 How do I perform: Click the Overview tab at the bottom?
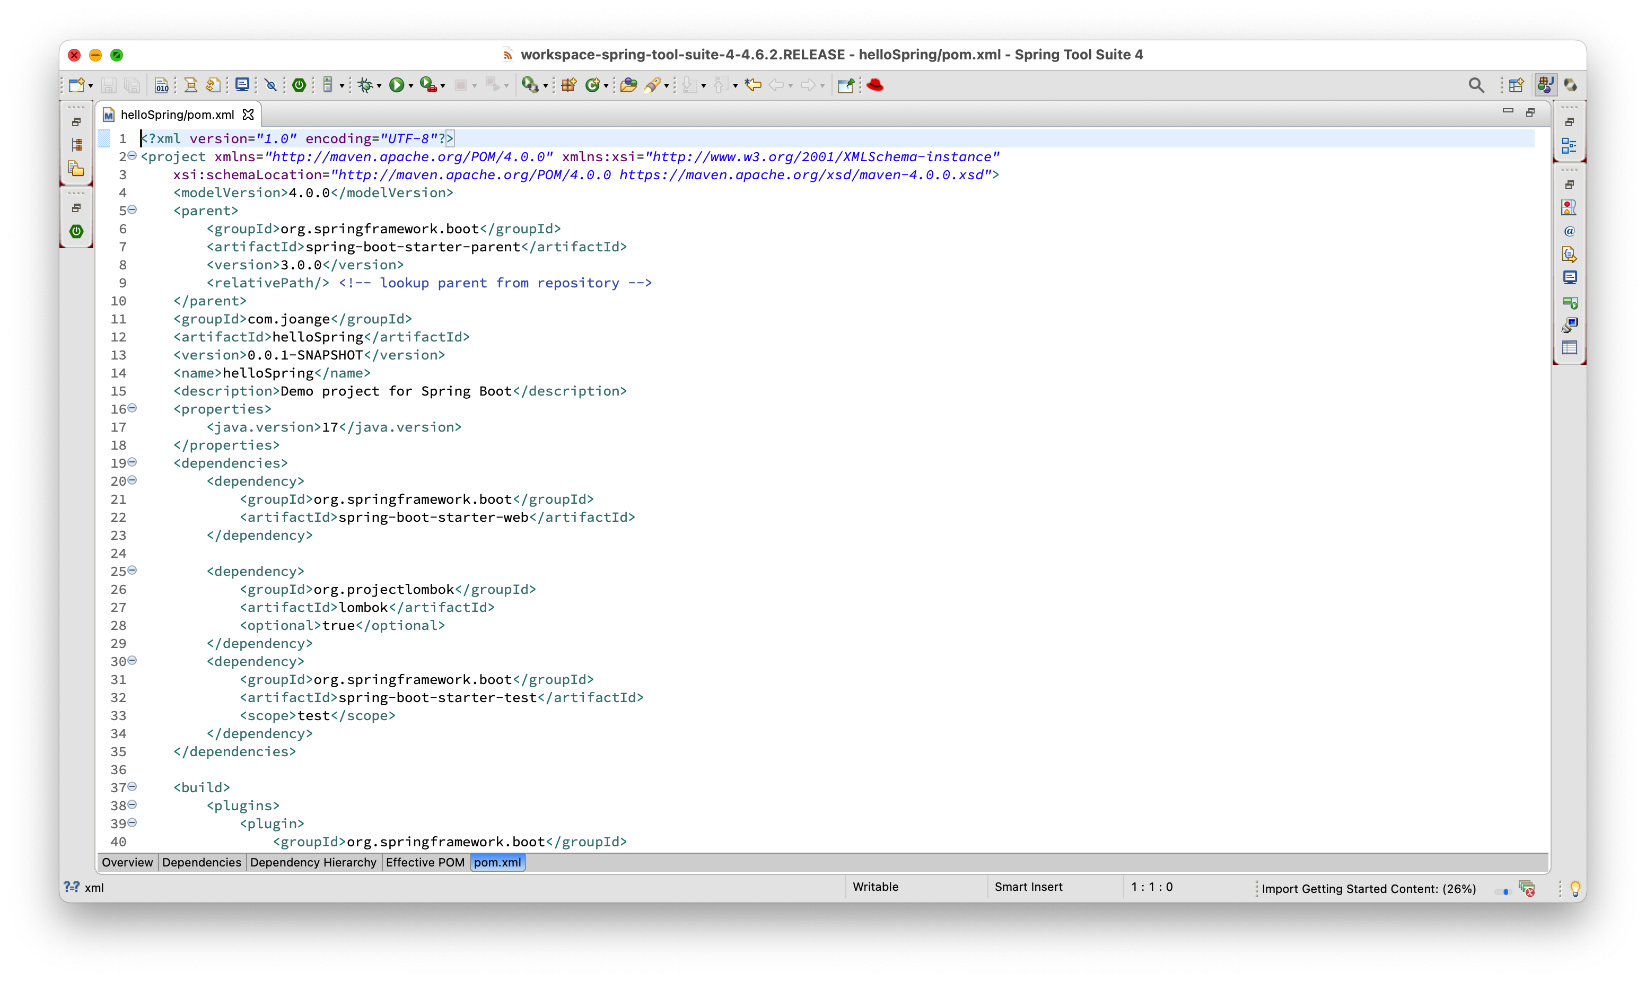(127, 862)
